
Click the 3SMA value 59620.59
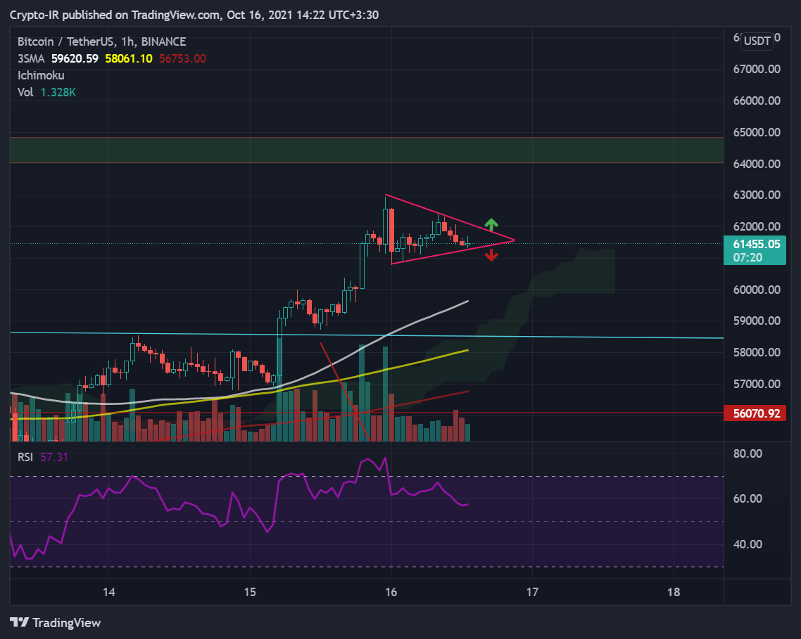[x=75, y=58]
